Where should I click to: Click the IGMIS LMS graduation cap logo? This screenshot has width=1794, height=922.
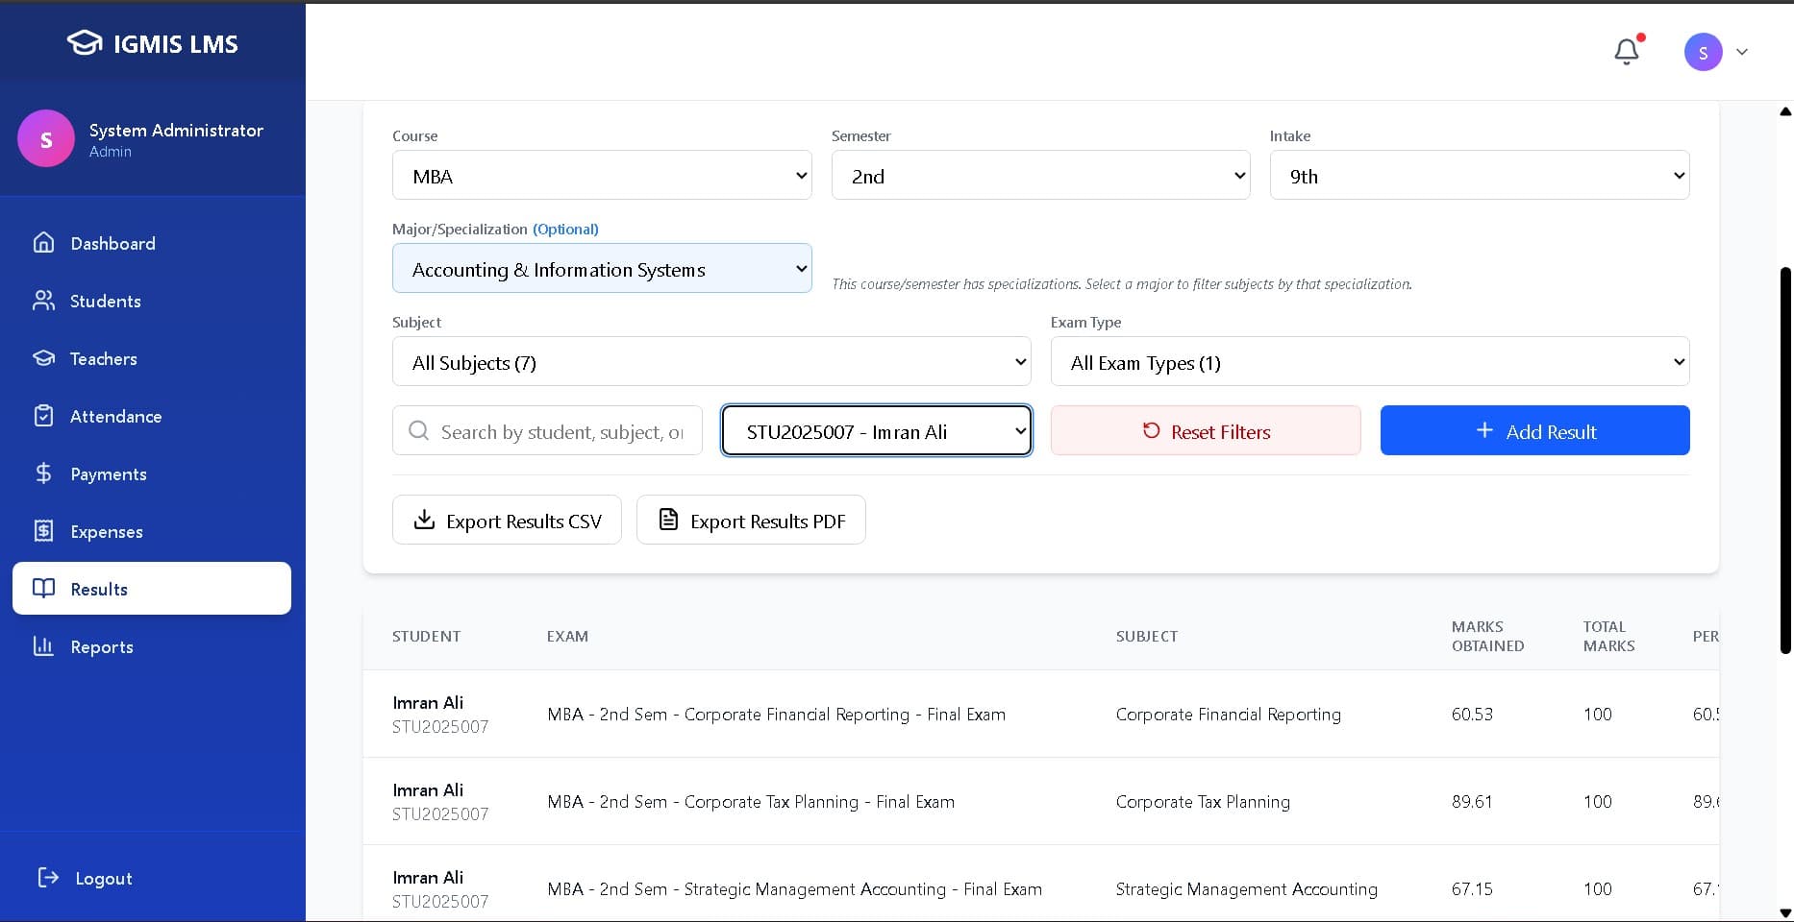(85, 43)
